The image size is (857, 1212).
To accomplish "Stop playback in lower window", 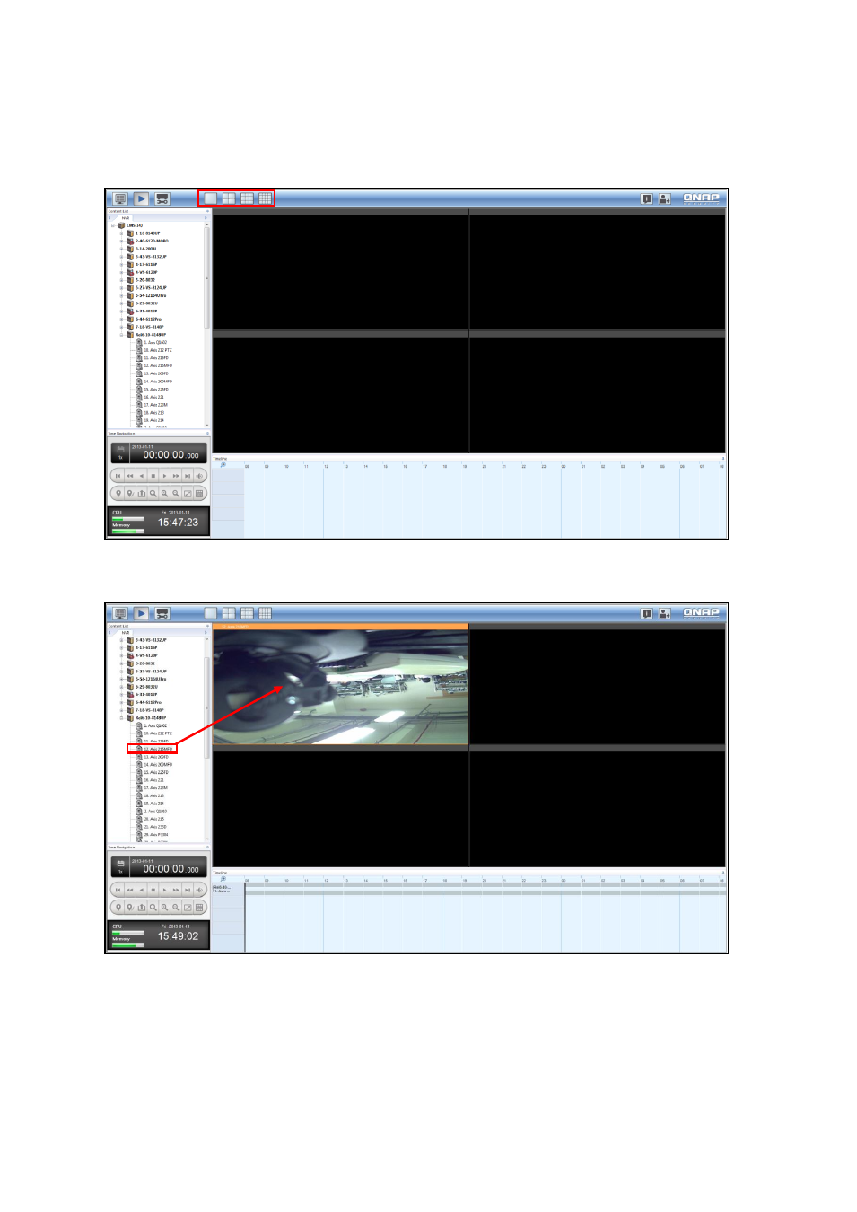I will 153,890.
